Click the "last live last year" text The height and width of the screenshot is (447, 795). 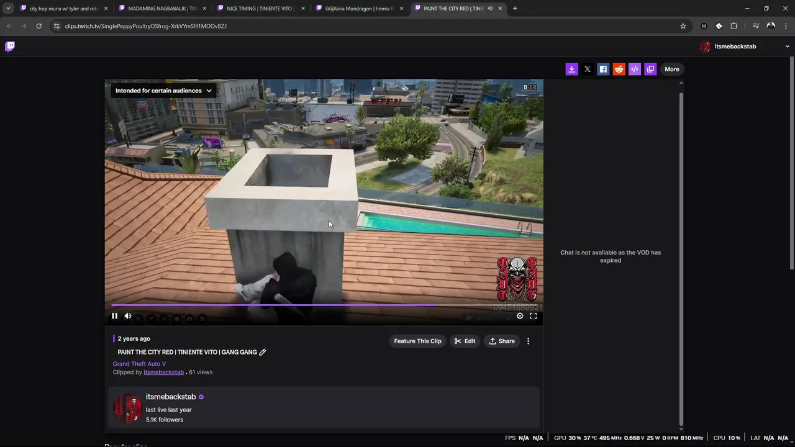(168, 410)
